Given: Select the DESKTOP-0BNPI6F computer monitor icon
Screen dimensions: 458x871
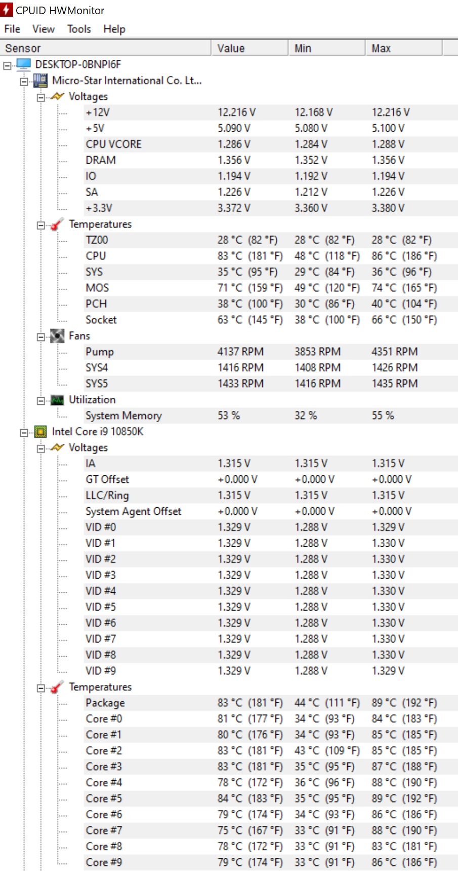Looking at the screenshot, I should [x=24, y=64].
